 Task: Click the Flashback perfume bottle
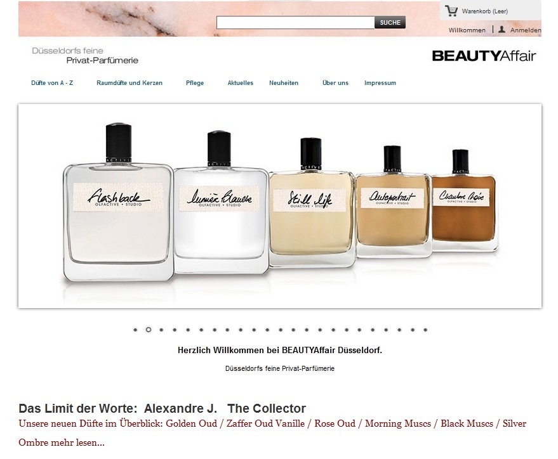point(118,202)
